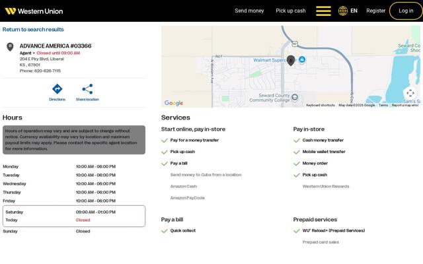Click checkmark beside Pick up cash under Start online
This screenshot has height=264, width=423.
165,152
